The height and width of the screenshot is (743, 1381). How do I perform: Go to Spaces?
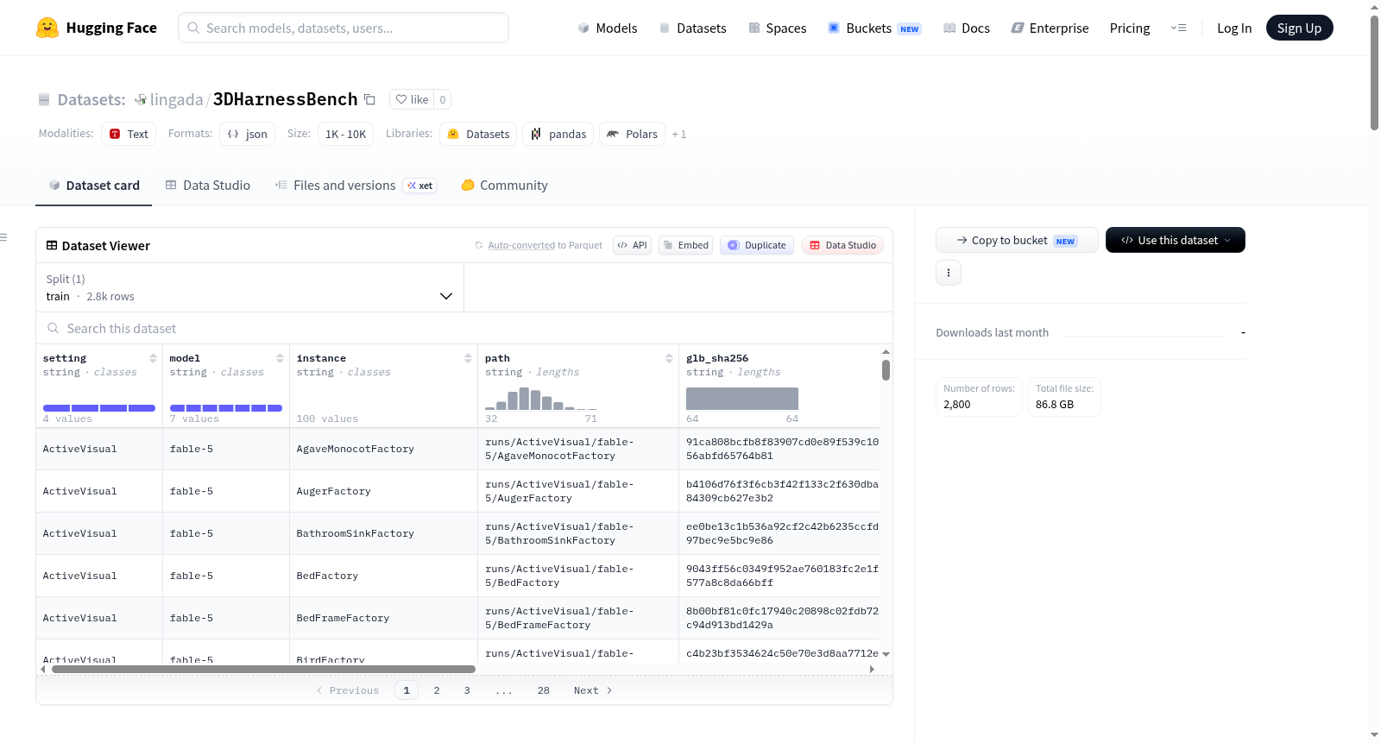click(778, 28)
